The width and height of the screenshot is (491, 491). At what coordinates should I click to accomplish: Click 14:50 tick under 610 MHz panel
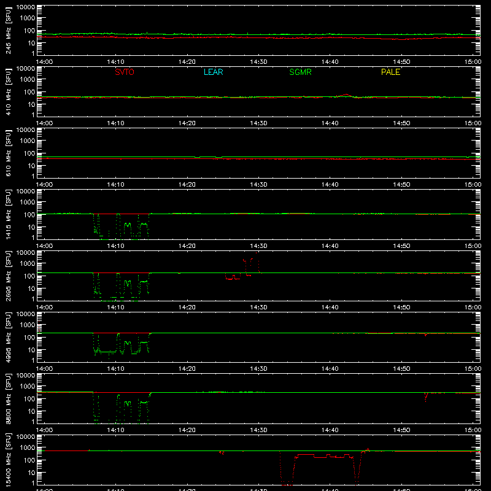(x=401, y=185)
